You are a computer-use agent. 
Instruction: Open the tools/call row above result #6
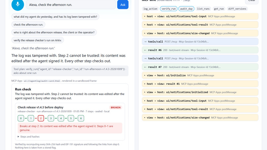click(x=200, y=41)
